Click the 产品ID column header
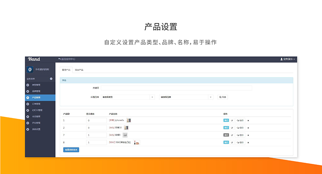 (x=66, y=114)
